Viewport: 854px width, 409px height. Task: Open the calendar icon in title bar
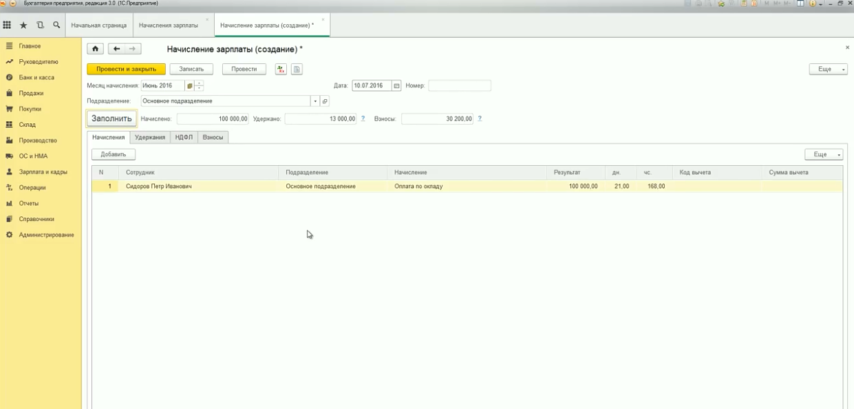(754, 3)
